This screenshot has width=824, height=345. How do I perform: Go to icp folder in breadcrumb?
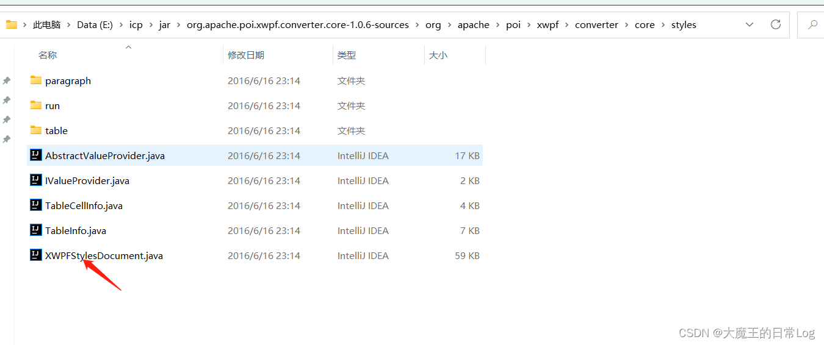point(136,25)
